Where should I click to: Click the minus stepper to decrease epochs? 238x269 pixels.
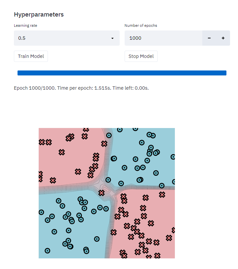click(209, 38)
